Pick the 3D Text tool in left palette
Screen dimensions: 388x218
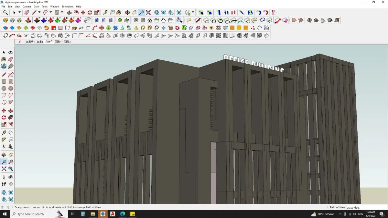click(x=11, y=146)
